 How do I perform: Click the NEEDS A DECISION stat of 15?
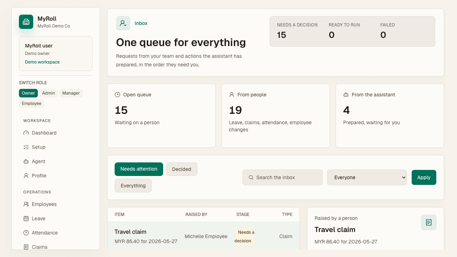point(297,31)
